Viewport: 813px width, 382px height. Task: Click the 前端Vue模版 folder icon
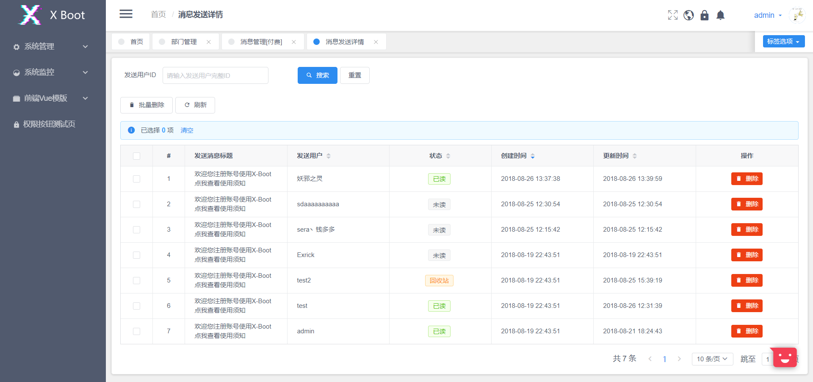tap(17, 99)
